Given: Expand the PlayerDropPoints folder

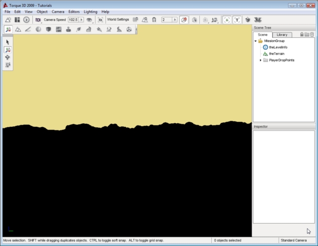Looking at the screenshot, I should point(261,60).
